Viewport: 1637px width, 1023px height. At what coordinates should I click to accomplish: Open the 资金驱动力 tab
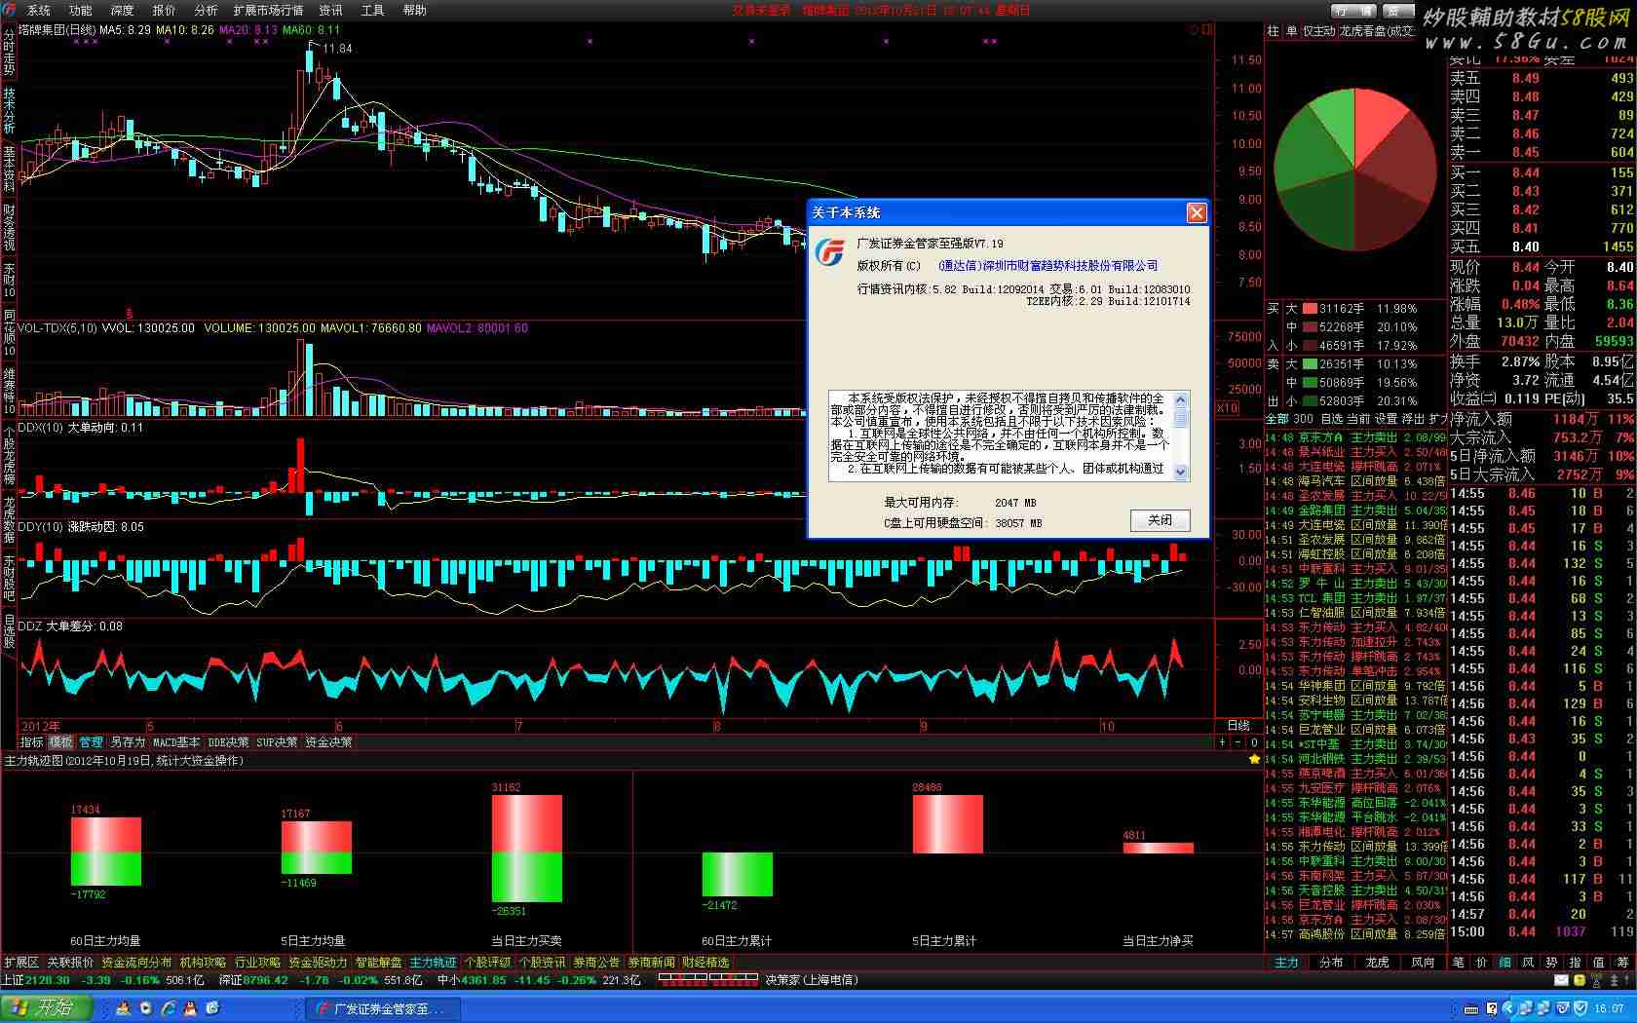point(318,963)
